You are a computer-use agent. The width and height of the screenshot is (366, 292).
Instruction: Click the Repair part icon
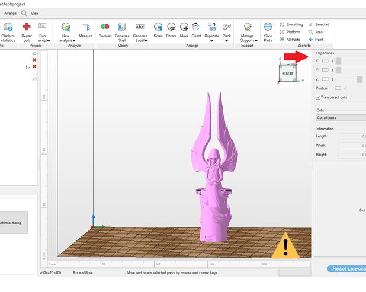pyautogui.click(x=26, y=27)
